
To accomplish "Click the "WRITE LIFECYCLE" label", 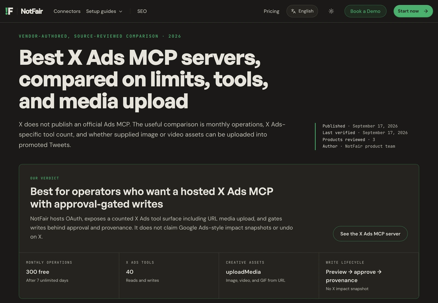I will coord(345,262).
